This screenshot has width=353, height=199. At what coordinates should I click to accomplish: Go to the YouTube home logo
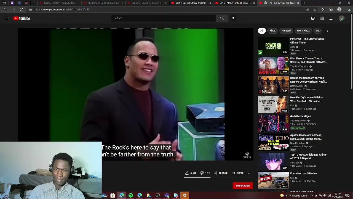click(22, 18)
